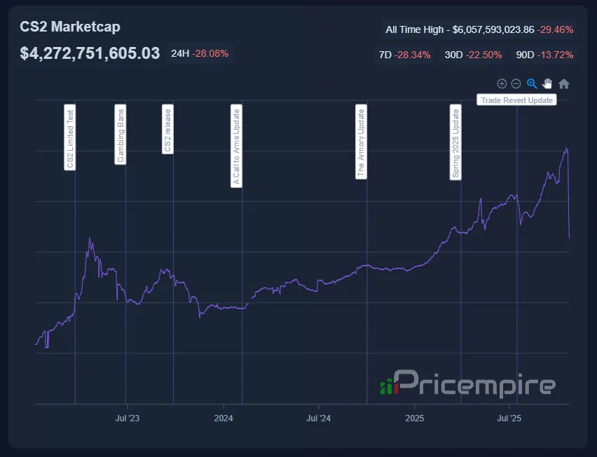Click the All Time High stat
Viewport: 597px width, 457px height.
(479, 29)
